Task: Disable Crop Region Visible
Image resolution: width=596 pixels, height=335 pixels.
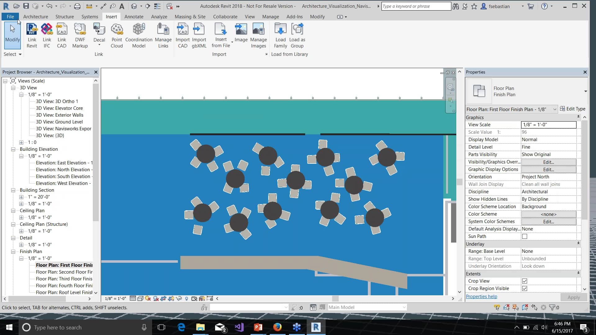Action: pyautogui.click(x=525, y=288)
